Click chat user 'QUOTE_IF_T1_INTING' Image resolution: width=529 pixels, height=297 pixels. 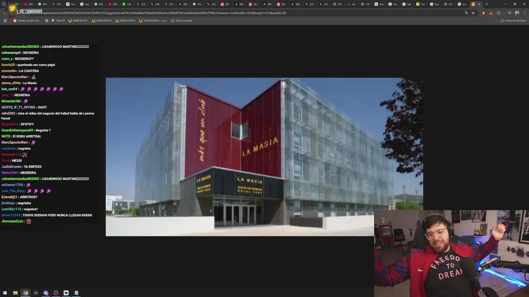pos(18,107)
